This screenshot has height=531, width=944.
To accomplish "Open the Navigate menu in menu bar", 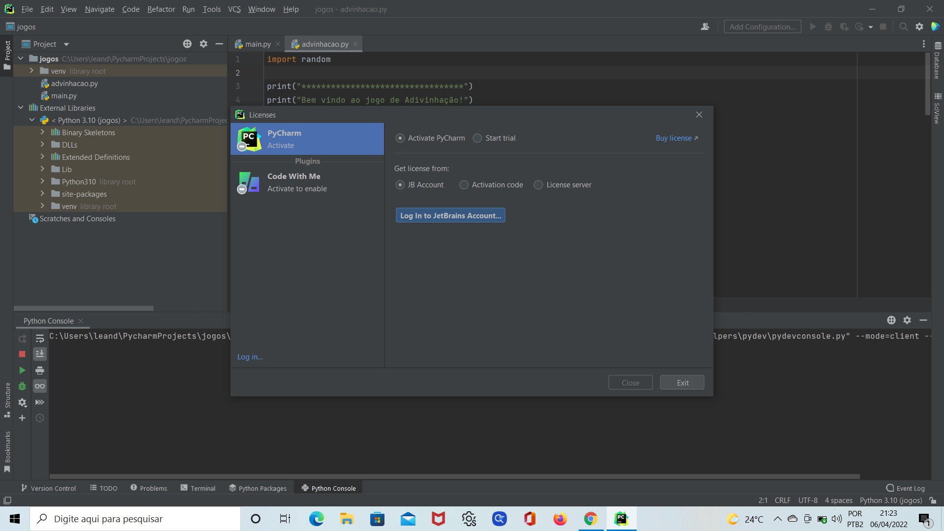I will [99, 9].
